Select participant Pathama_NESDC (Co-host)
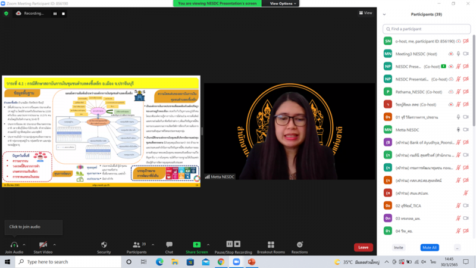This screenshot has width=476, height=268. pos(427,92)
